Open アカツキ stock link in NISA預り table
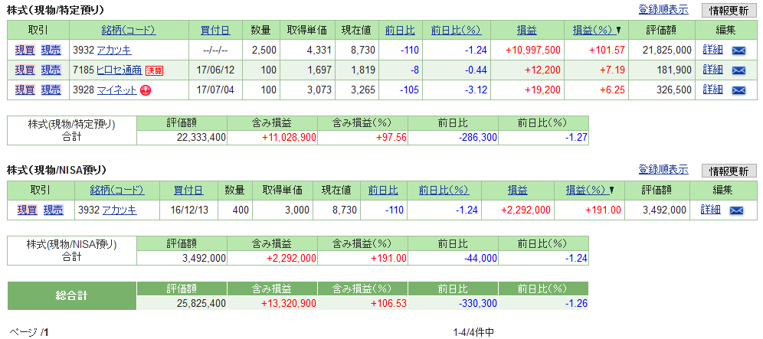The height and width of the screenshot is (339, 763). point(120,210)
